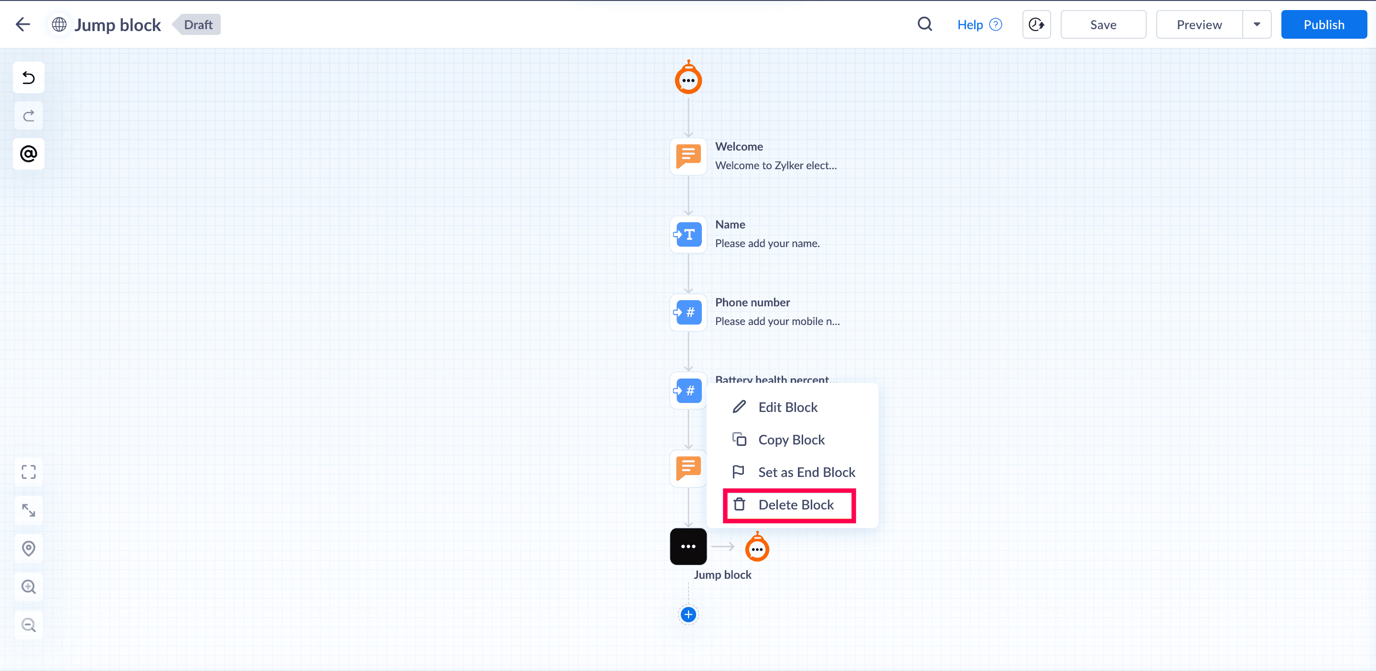Screen dimensions: 1376x671
Task: Click the Jump block title text
Action: (118, 24)
